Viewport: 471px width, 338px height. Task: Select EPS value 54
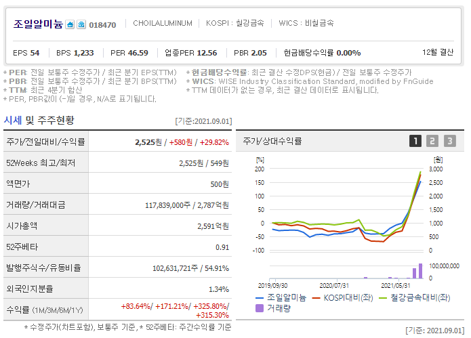(35, 53)
